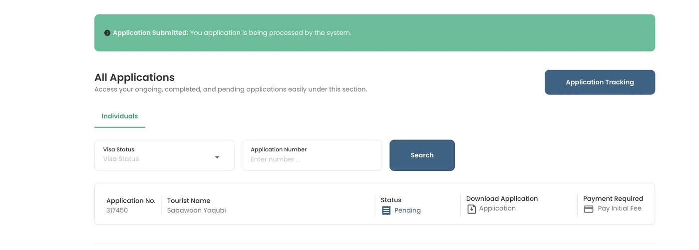Focus the Application Number input field
The image size is (699, 250).
tap(312, 155)
